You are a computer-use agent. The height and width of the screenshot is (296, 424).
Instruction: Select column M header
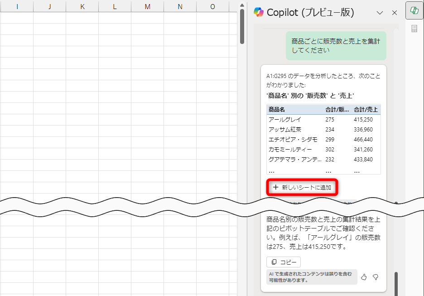[x=147, y=7]
